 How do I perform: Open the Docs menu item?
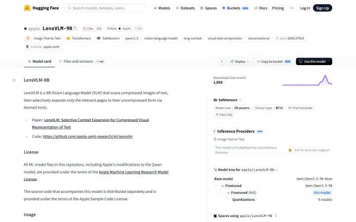click(261, 8)
